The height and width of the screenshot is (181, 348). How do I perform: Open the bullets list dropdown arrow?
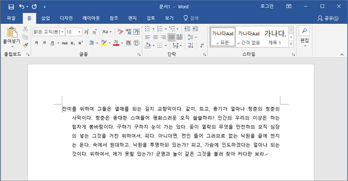[153, 29]
